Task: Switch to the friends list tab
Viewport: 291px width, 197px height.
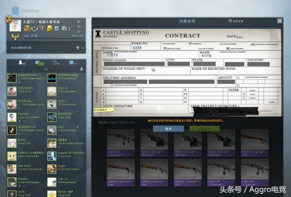Action: coord(22,63)
